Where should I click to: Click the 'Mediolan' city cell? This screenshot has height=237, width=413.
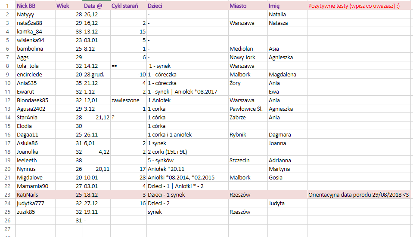tap(241, 49)
